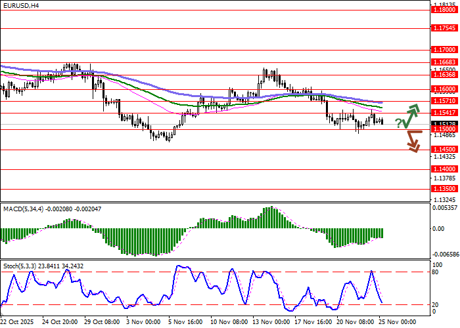Select the 1.1400 price level tag

point(444,169)
